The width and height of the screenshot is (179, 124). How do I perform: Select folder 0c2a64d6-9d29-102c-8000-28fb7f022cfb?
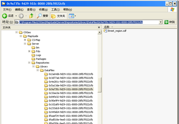(x=71, y=74)
